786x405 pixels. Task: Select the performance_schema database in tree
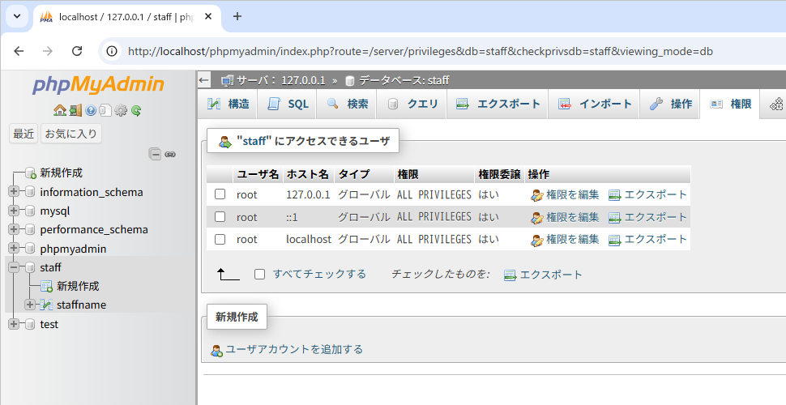click(94, 229)
